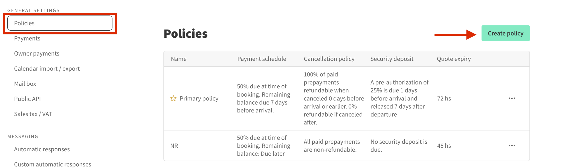This screenshot has height=168, width=574.
Task: Click the Name column header
Action: (x=179, y=59)
